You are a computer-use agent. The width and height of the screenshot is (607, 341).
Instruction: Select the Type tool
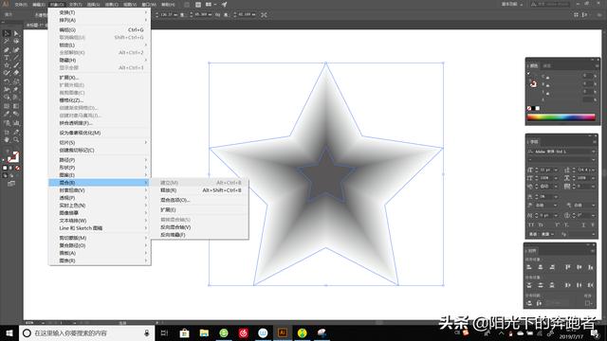[x=7, y=58]
